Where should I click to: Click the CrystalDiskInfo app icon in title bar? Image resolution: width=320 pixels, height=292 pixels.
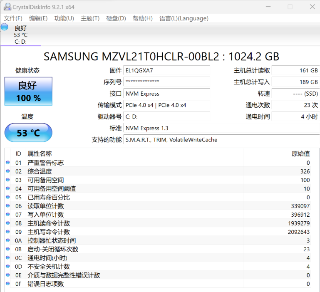7,7
